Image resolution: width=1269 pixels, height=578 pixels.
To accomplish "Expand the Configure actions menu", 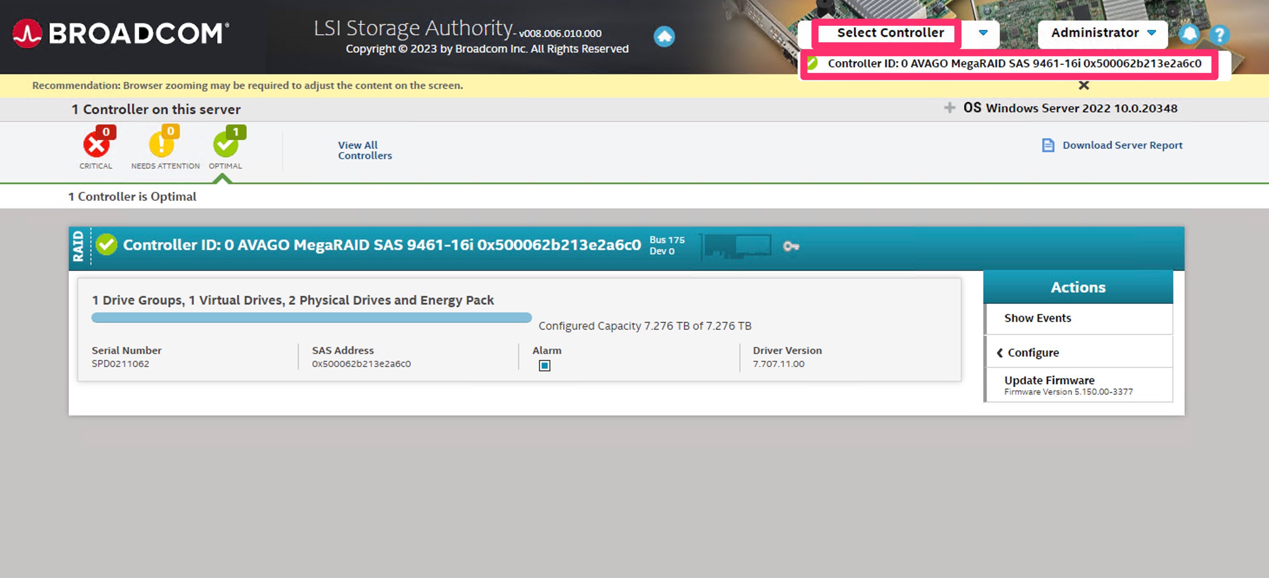I will tap(1032, 352).
